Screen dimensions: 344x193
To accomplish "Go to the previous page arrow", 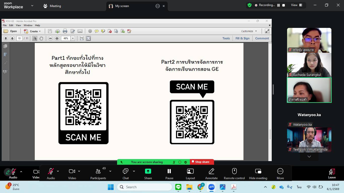I will [x=6, y=38].
